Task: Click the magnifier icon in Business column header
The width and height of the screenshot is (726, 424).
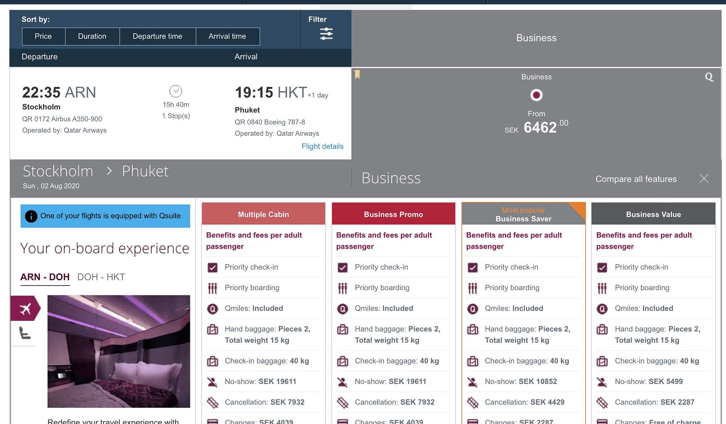Action: pos(709,77)
